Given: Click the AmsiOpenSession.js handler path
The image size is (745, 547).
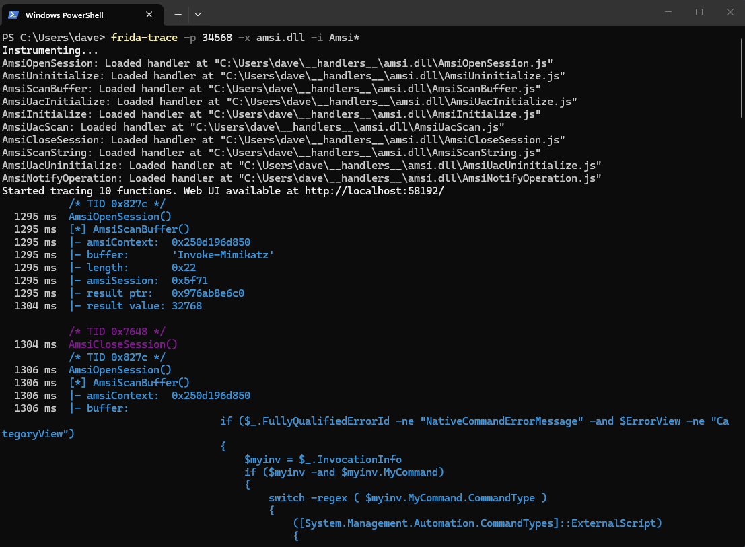Looking at the screenshot, I should pyautogui.click(x=384, y=63).
